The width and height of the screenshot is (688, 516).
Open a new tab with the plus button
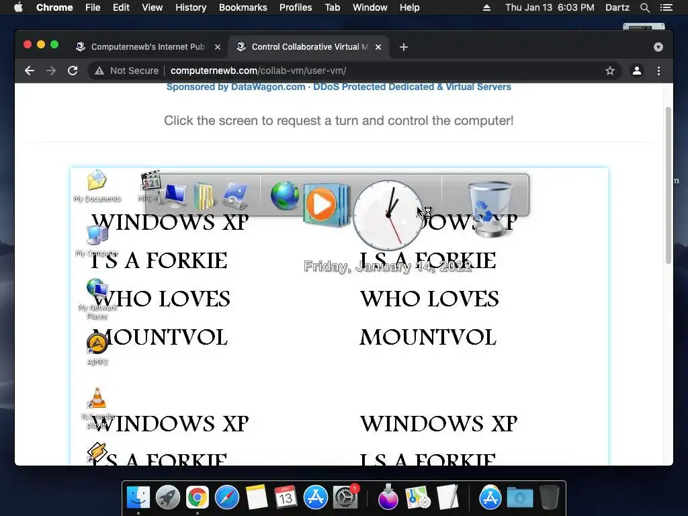(x=404, y=47)
